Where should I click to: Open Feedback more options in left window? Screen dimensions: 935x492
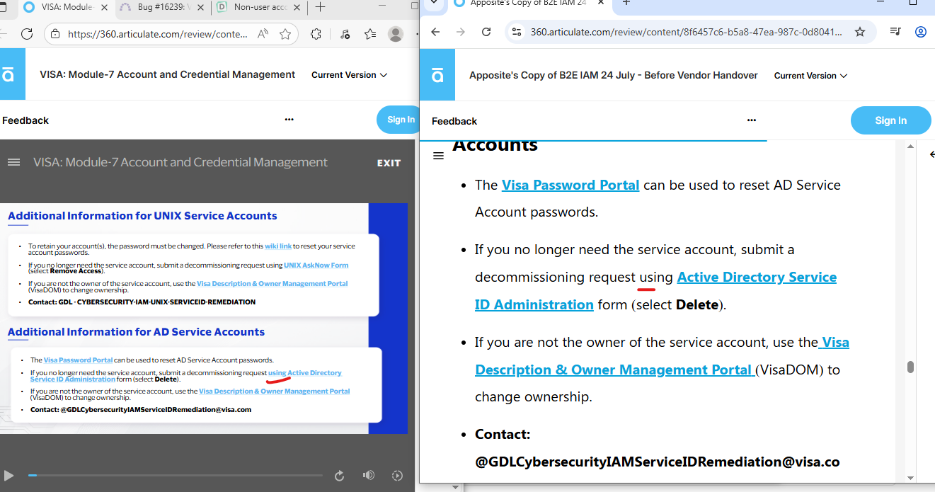pos(289,120)
